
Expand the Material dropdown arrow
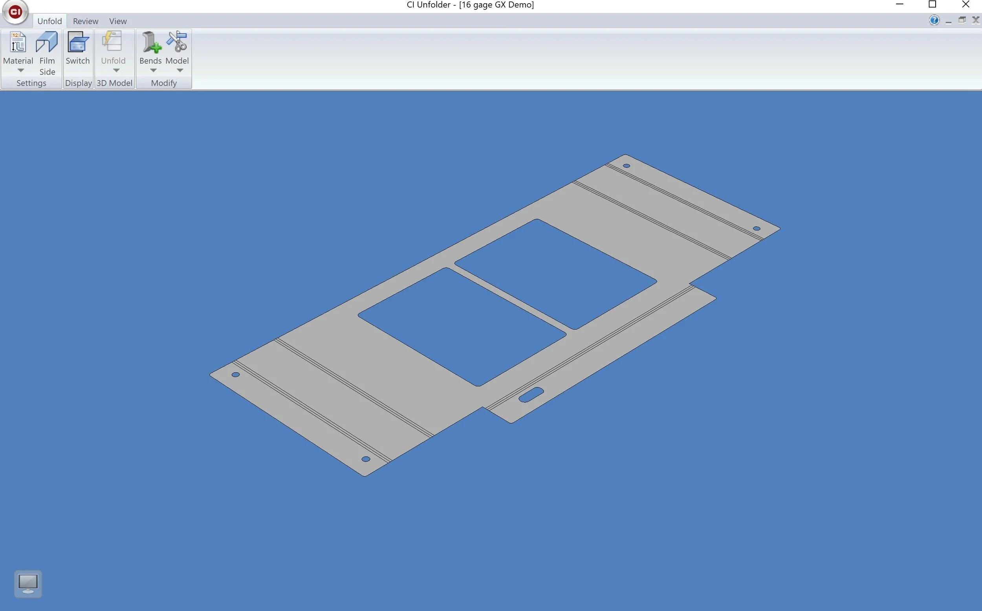coord(20,70)
